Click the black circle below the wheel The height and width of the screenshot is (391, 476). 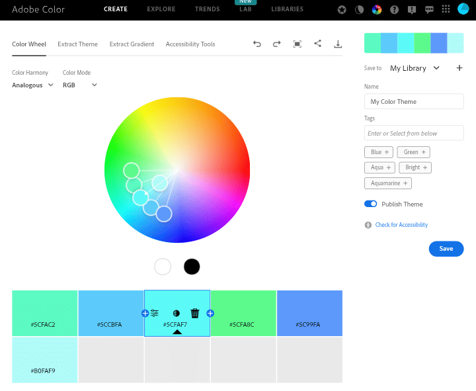(x=192, y=267)
